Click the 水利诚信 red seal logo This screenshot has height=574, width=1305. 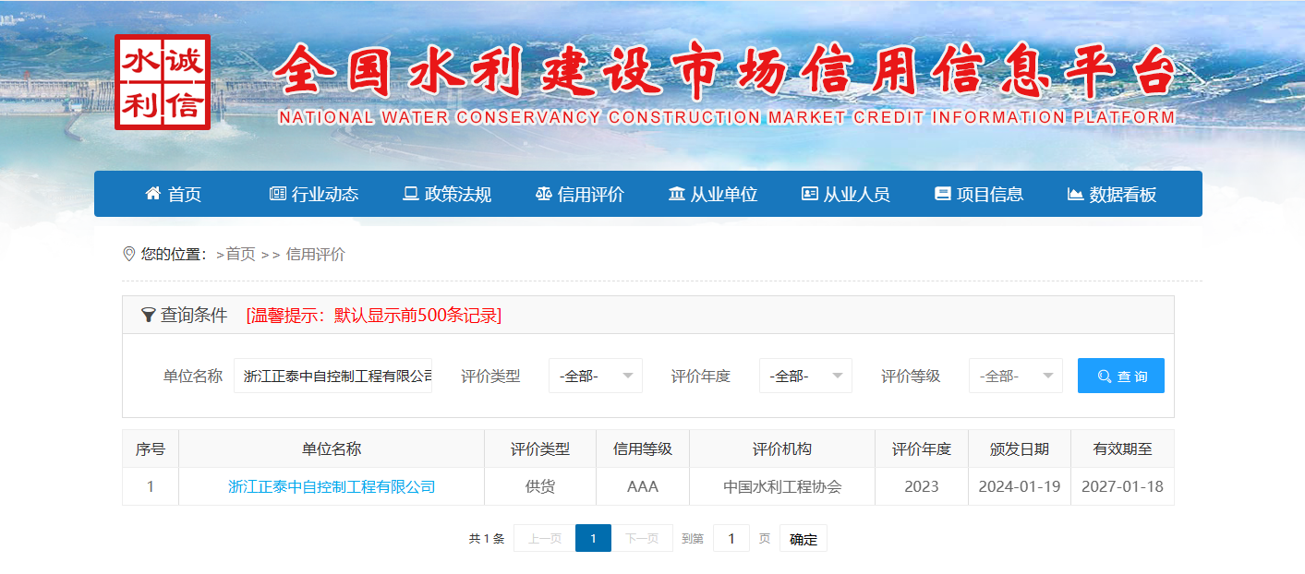pyautogui.click(x=163, y=82)
